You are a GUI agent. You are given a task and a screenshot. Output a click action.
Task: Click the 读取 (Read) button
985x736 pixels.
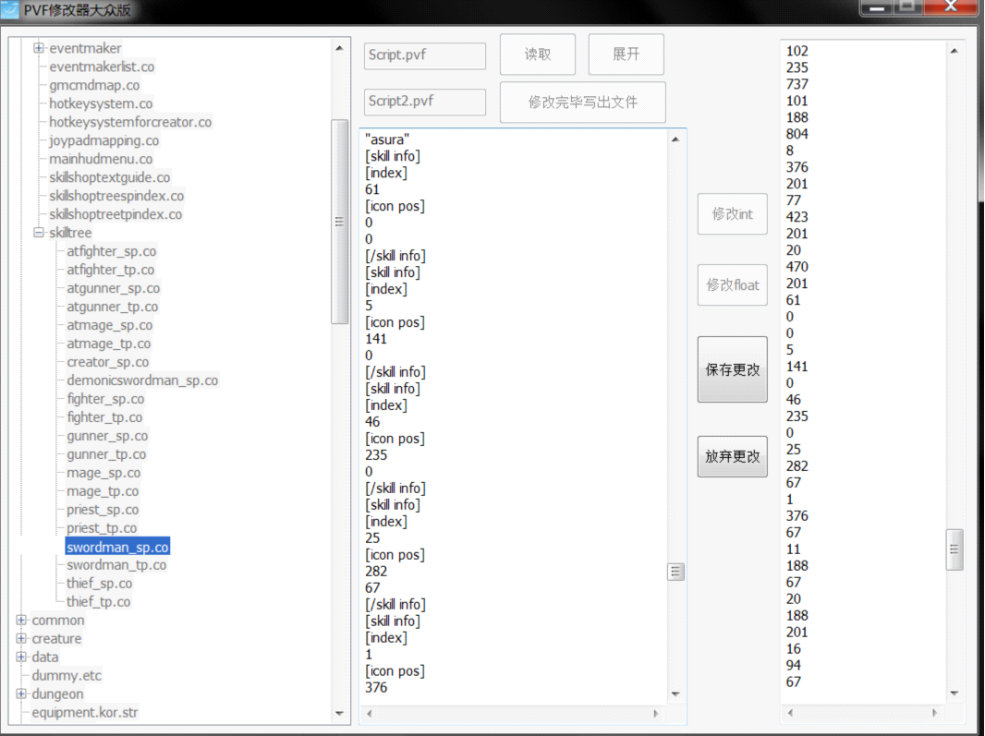[538, 54]
